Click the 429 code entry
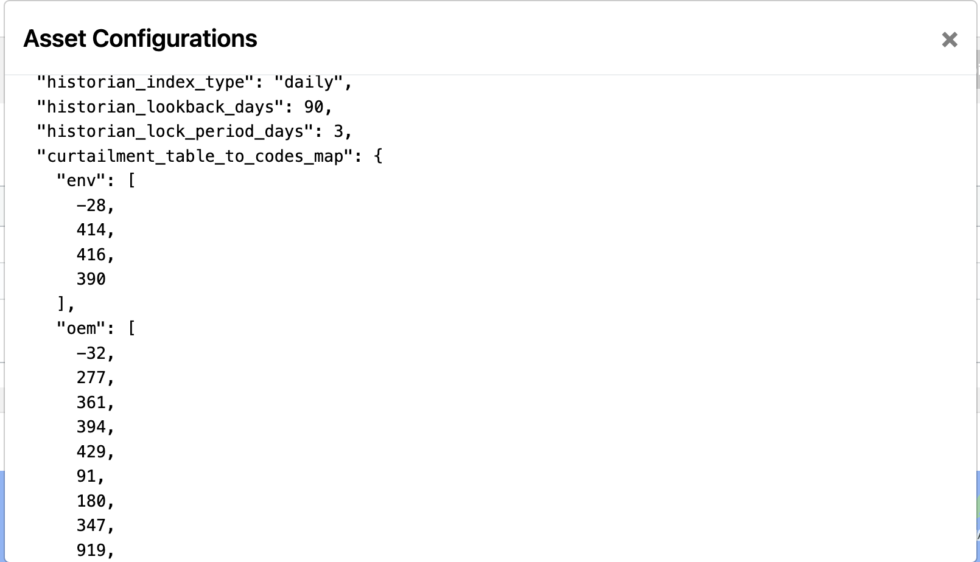Viewport: 980px width, 562px height. coord(91,452)
